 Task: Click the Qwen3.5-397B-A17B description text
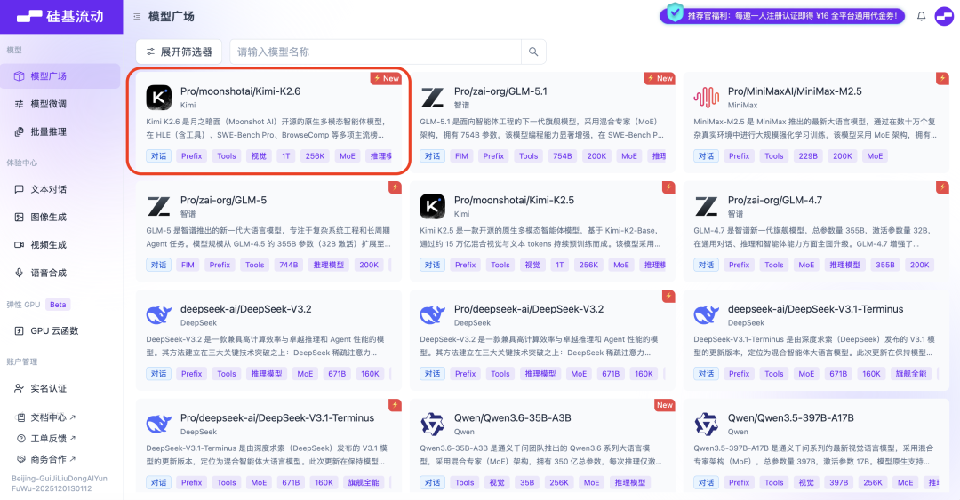[815, 455]
